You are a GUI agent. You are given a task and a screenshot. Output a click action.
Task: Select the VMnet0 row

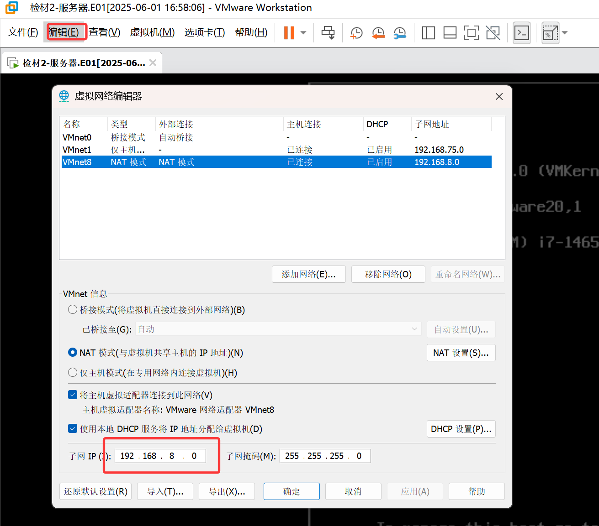click(x=276, y=137)
